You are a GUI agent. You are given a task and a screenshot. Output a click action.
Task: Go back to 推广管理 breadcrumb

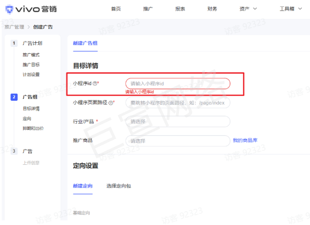[x=14, y=27]
